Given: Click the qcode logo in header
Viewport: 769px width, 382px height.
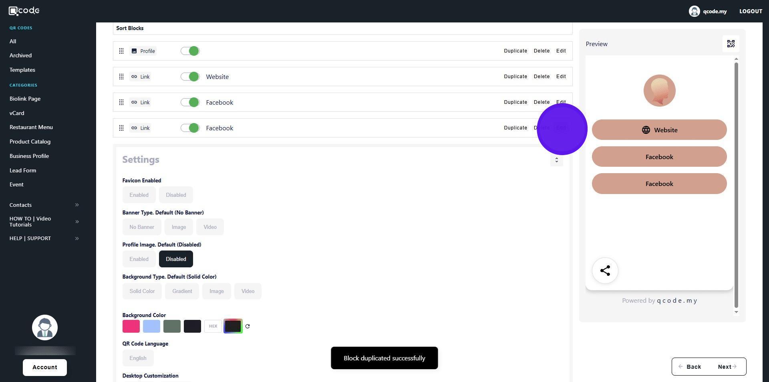Looking at the screenshot, I should [x=24, y=11].
